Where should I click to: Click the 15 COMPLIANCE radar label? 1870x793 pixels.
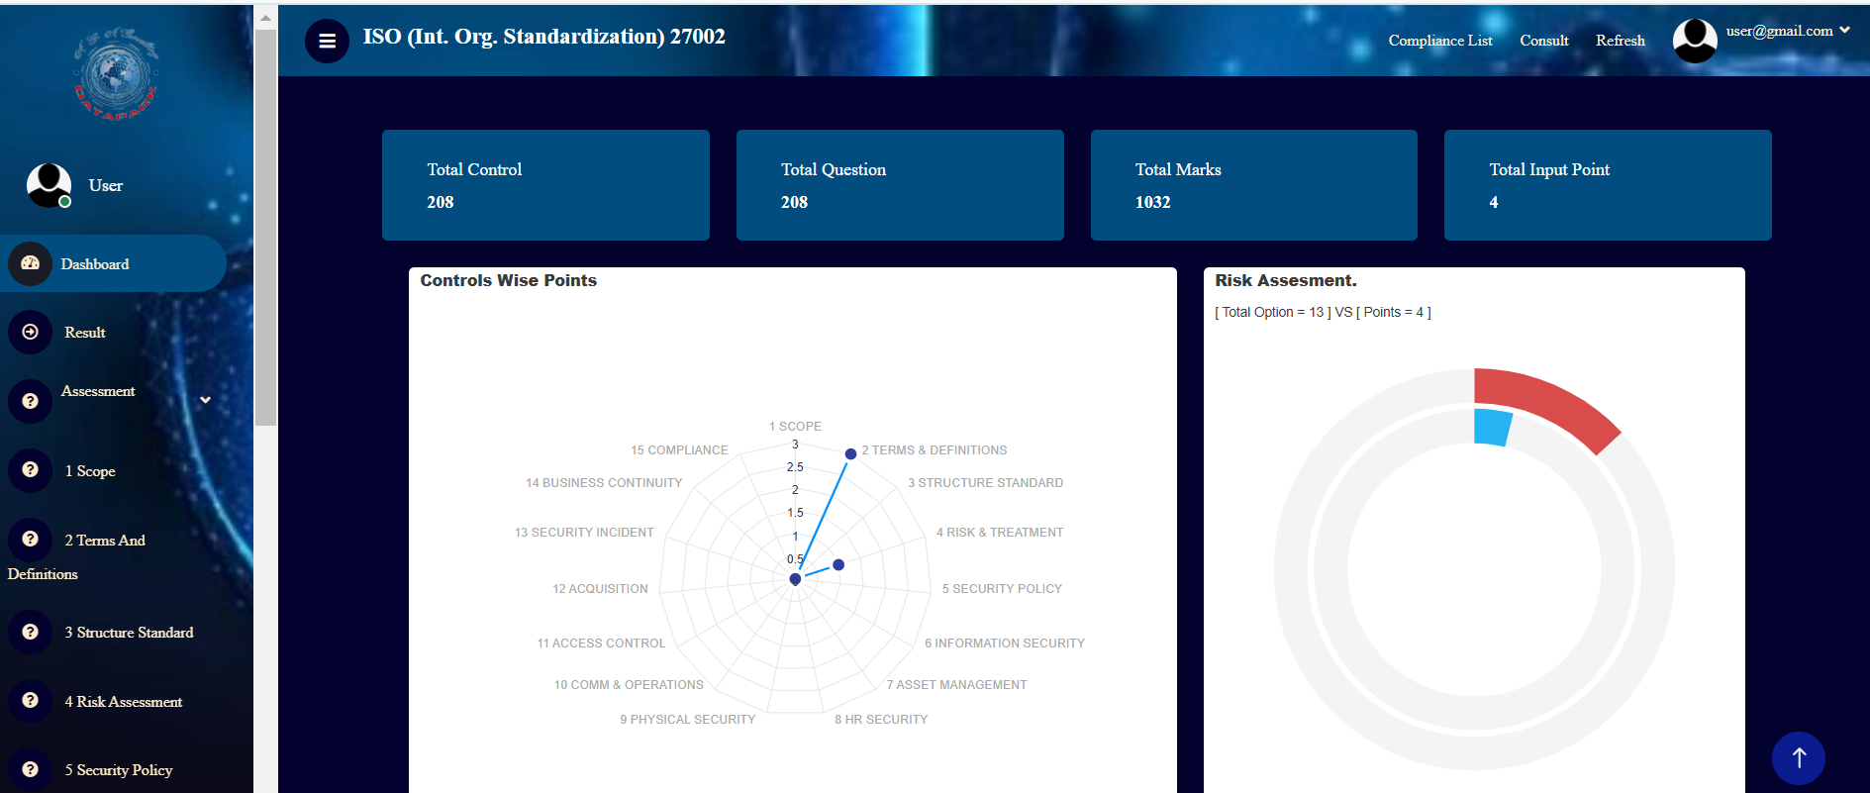[x=679, y=450]
